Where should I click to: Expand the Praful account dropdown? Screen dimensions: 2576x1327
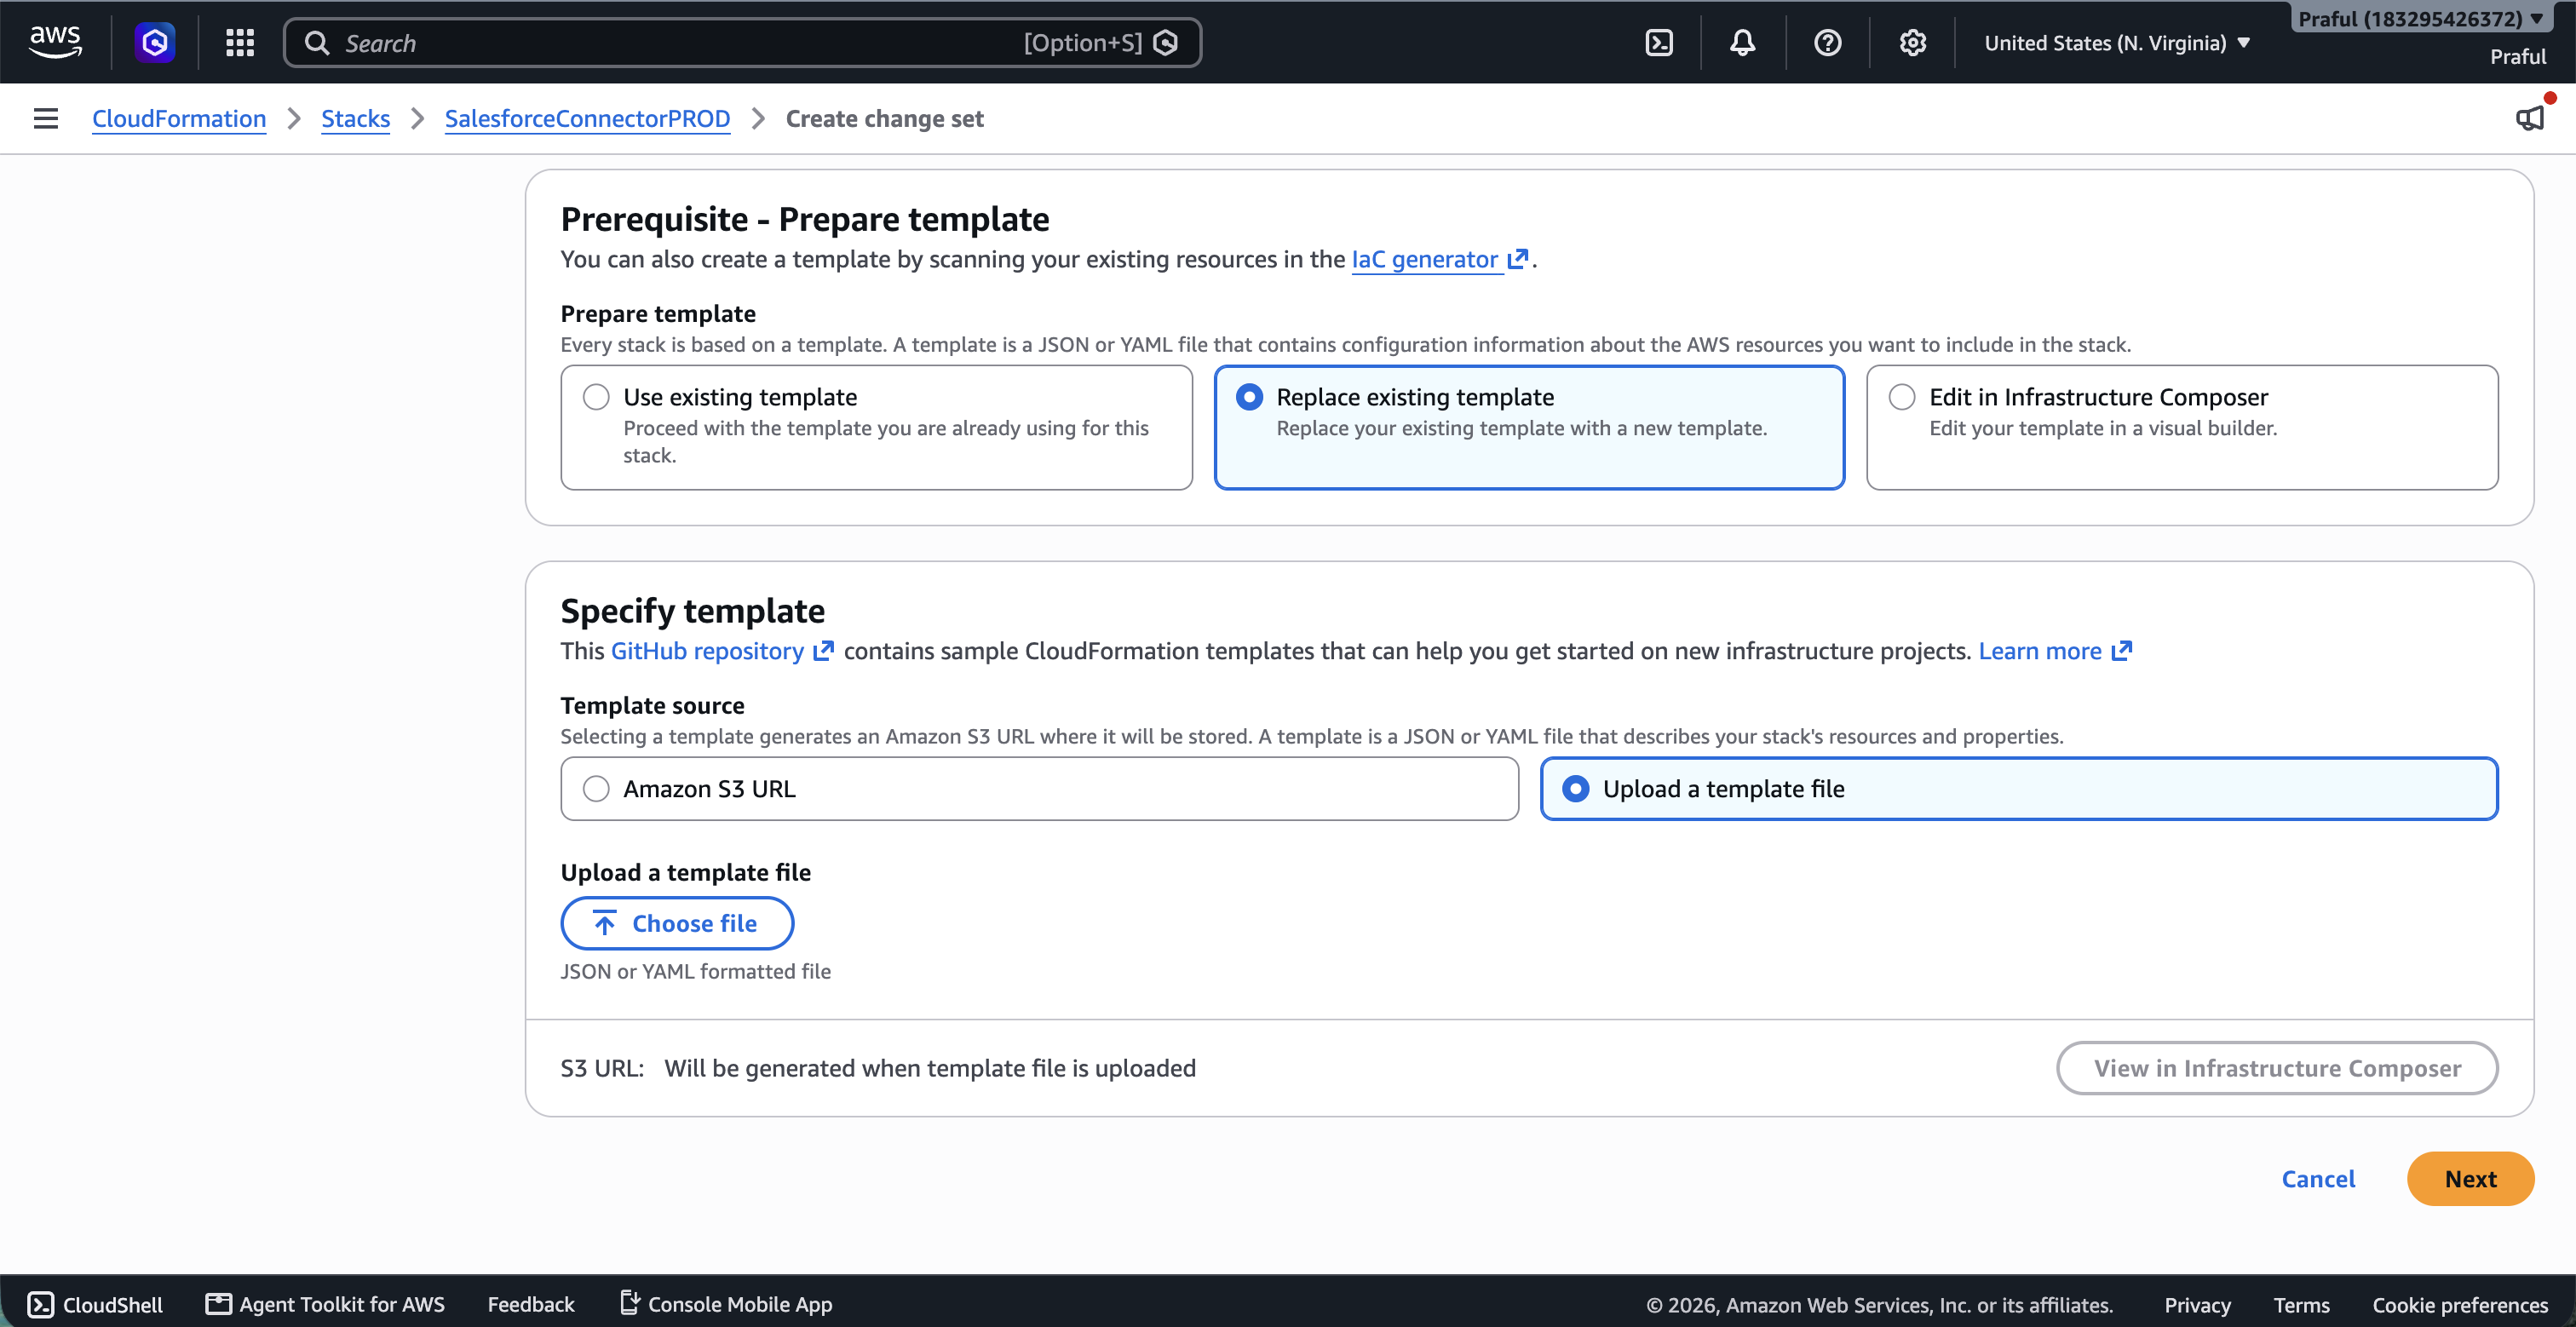2421,19
